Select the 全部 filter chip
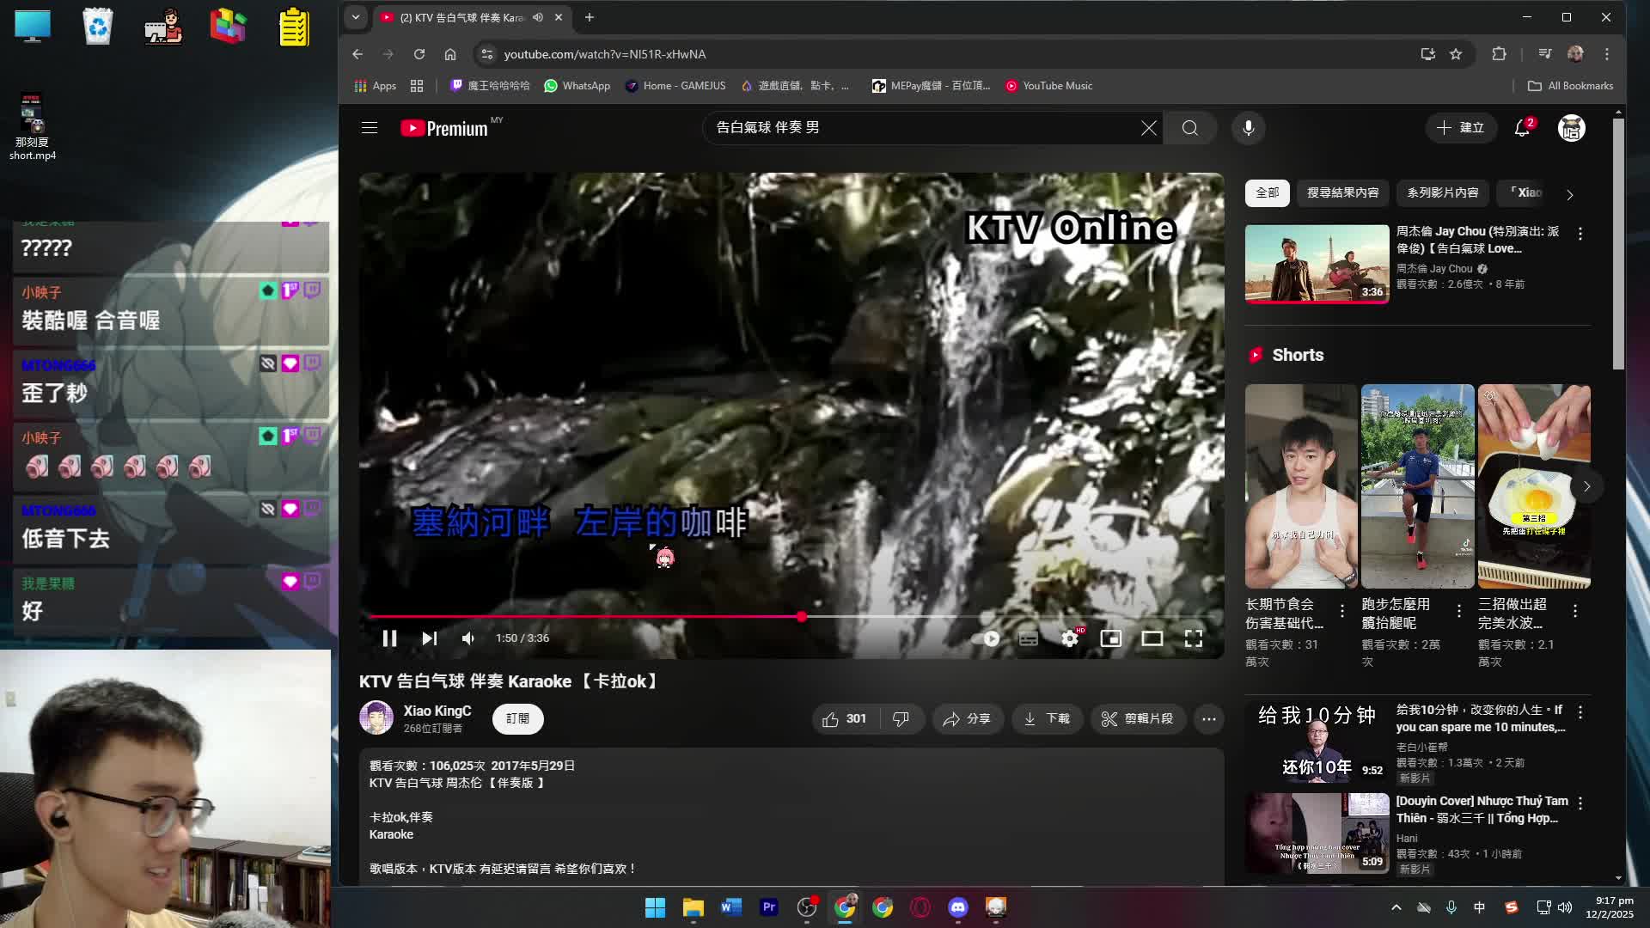This screenshot has height=928, width=1650. pos(1268,193)
